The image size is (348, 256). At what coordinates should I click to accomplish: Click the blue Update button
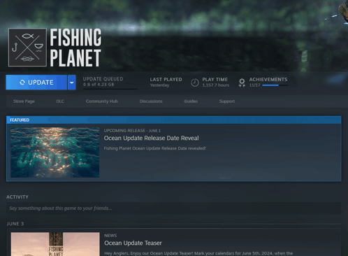point(36,83)
